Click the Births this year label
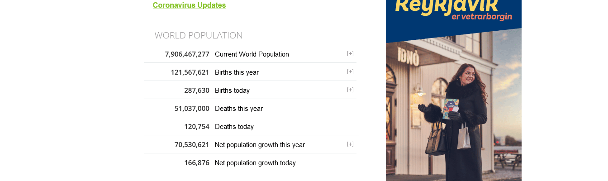Viewport: 608px width, 181px height. [x=237, y=72]
